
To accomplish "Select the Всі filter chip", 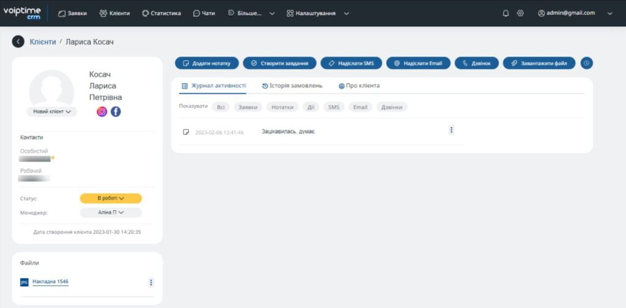I will [221, 107].
